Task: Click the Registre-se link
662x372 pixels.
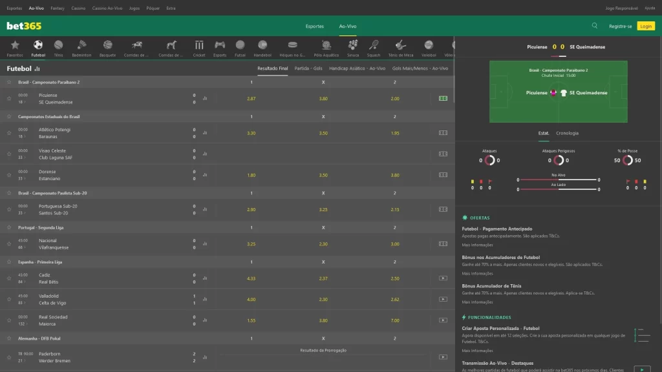Action: click(x=620, y=26)
